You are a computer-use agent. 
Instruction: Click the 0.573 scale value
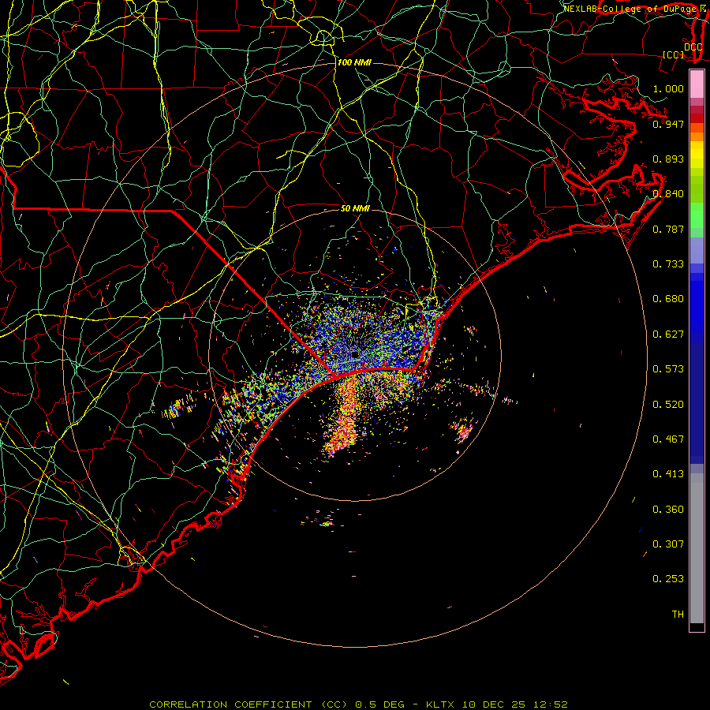coord(668,369)
